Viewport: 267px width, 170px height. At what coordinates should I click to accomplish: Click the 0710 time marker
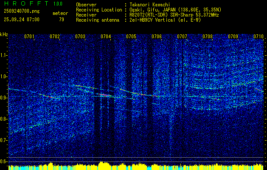tap(259, 37)
